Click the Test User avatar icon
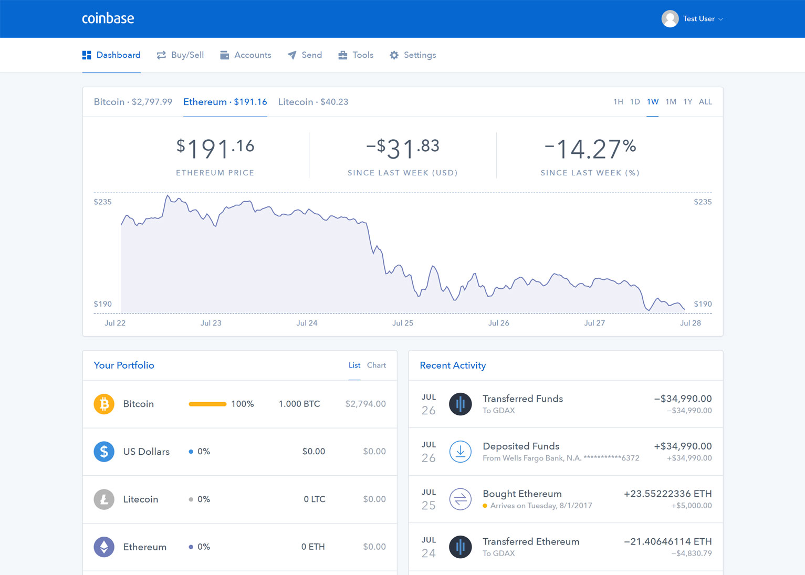The width and height of the screenshot is (805, 575). click(670, 19)
